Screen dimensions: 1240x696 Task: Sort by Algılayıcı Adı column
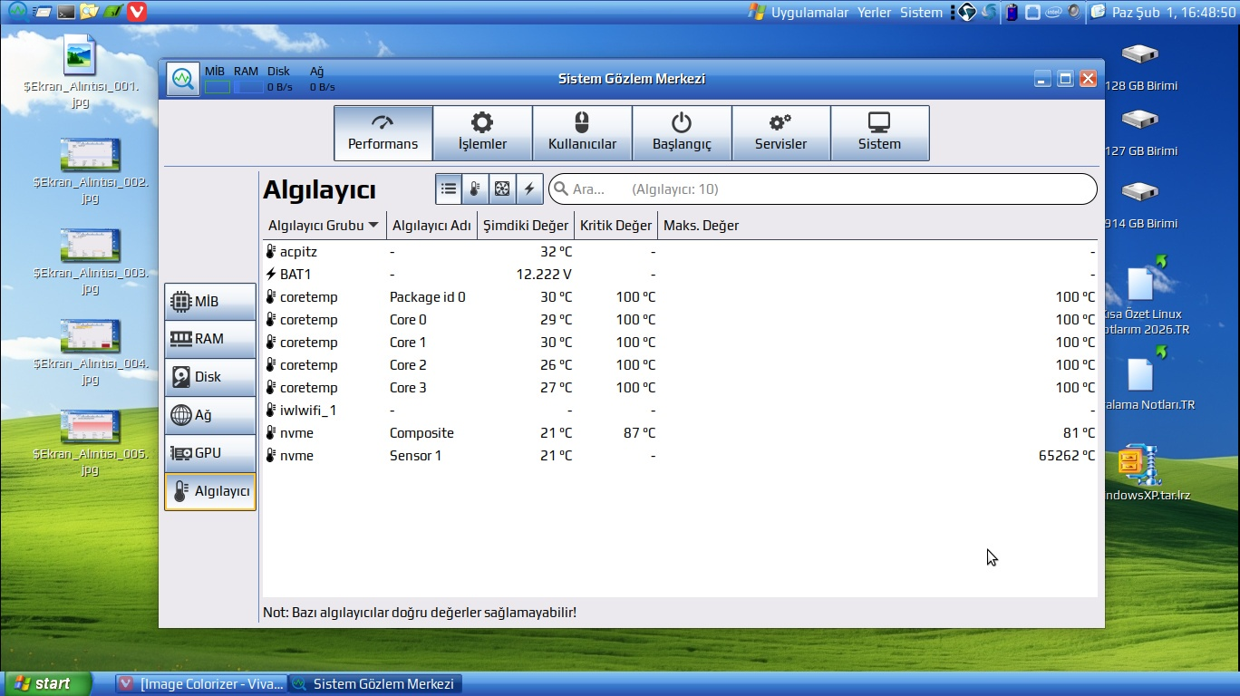click(432, 226)
